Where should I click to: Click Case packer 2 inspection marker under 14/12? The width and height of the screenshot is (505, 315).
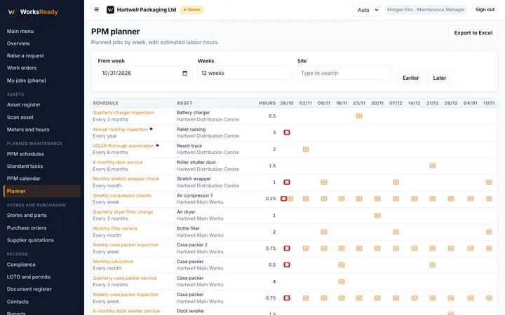415,248
